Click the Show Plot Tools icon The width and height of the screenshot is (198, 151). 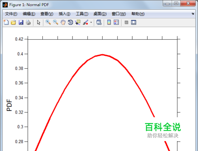133,22
